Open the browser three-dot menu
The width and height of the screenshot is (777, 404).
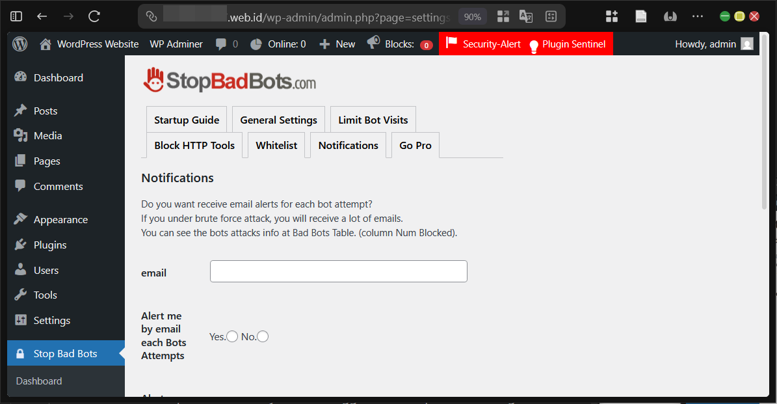(x=698, y=16)
